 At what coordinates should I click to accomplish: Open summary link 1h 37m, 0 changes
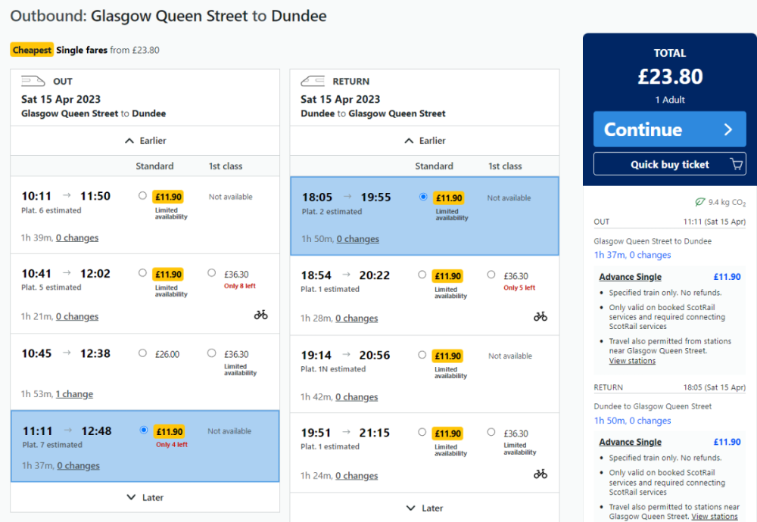(x=632, y=255)
